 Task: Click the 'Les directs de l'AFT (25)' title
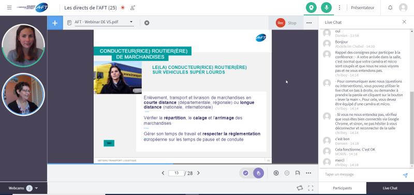pyautogui.click(x=91, y=8)
